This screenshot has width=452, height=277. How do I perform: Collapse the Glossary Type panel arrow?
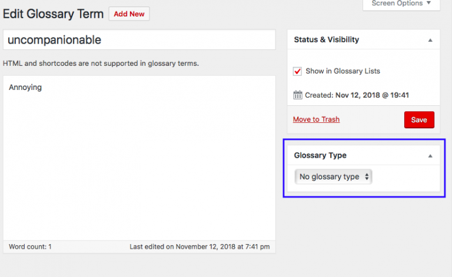click(430, 156)
